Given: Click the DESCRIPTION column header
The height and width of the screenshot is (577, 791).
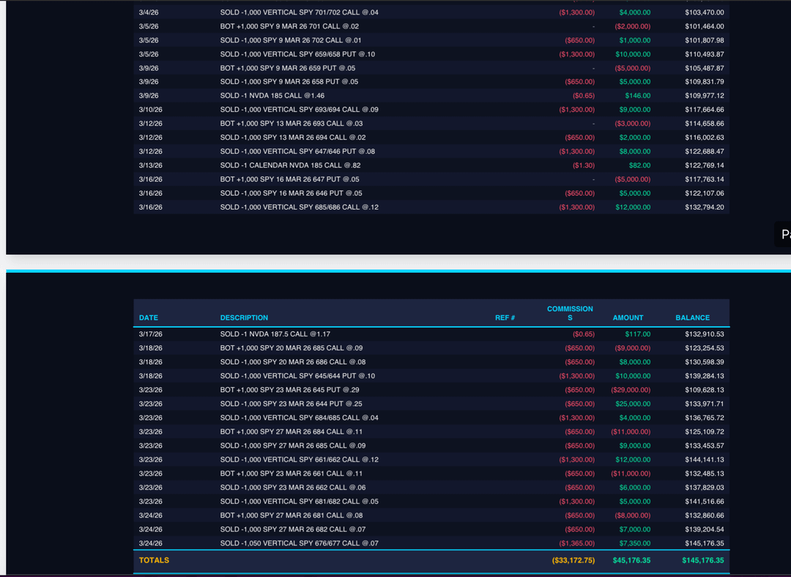Looking at the screenshot, I should coord(244,318).
